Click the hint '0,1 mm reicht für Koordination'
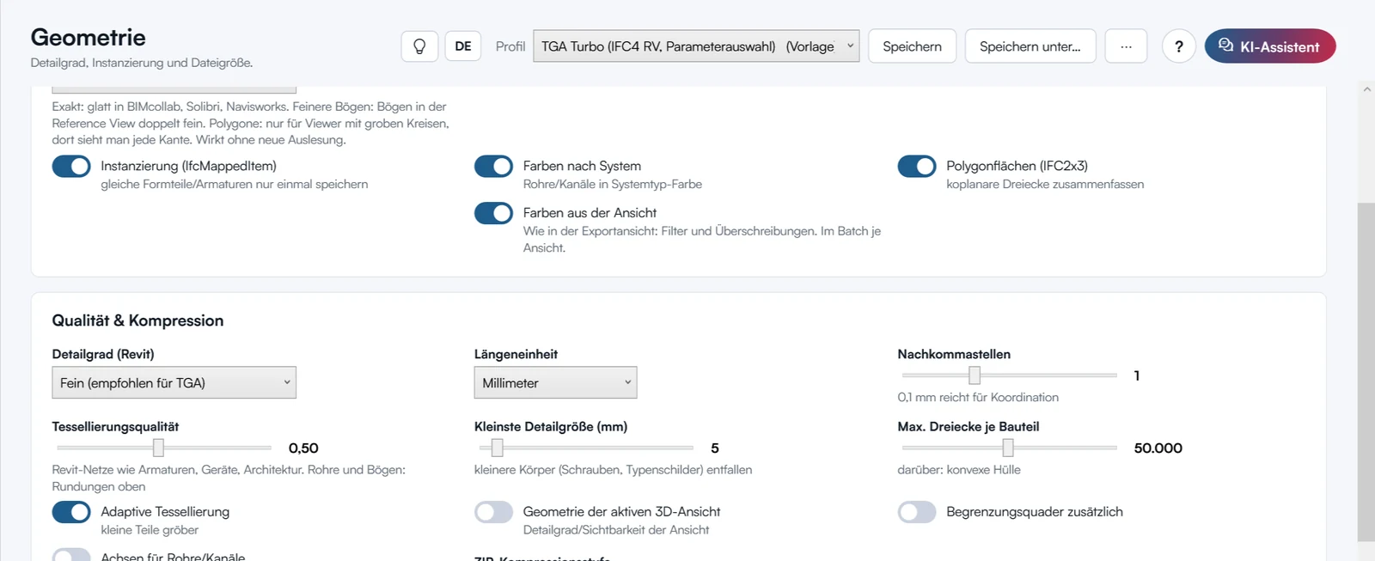 (x=978, y=397)
